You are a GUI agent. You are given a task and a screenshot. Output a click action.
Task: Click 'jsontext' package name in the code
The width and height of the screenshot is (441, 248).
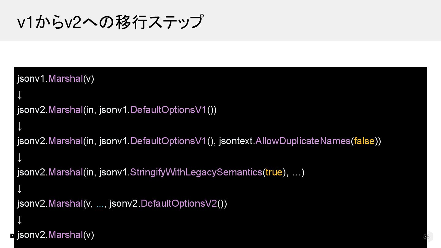235,141
